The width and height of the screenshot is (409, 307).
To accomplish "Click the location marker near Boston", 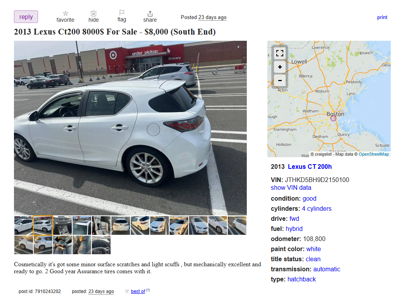I will coord(333,118).
